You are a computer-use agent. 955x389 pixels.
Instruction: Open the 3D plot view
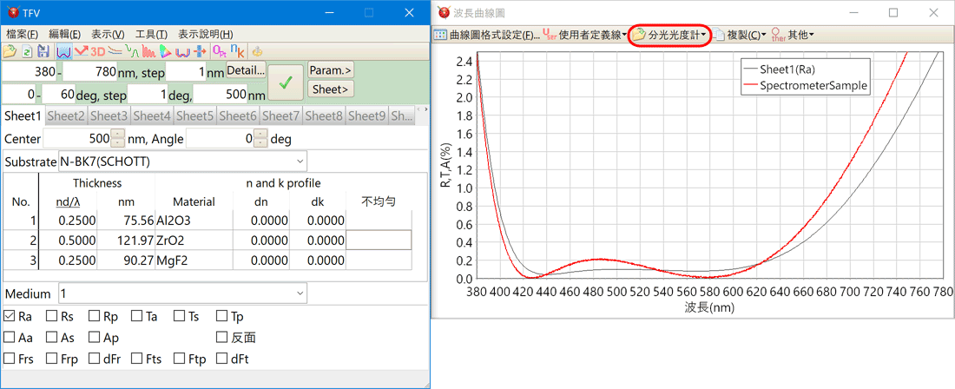(98, 52)
